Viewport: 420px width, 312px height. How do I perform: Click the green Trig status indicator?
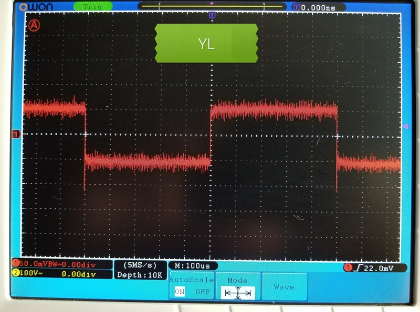[92, 7]
